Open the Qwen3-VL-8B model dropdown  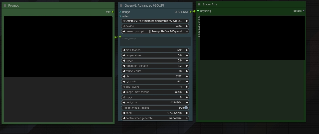pyautogui.click(x=155, y=21)
